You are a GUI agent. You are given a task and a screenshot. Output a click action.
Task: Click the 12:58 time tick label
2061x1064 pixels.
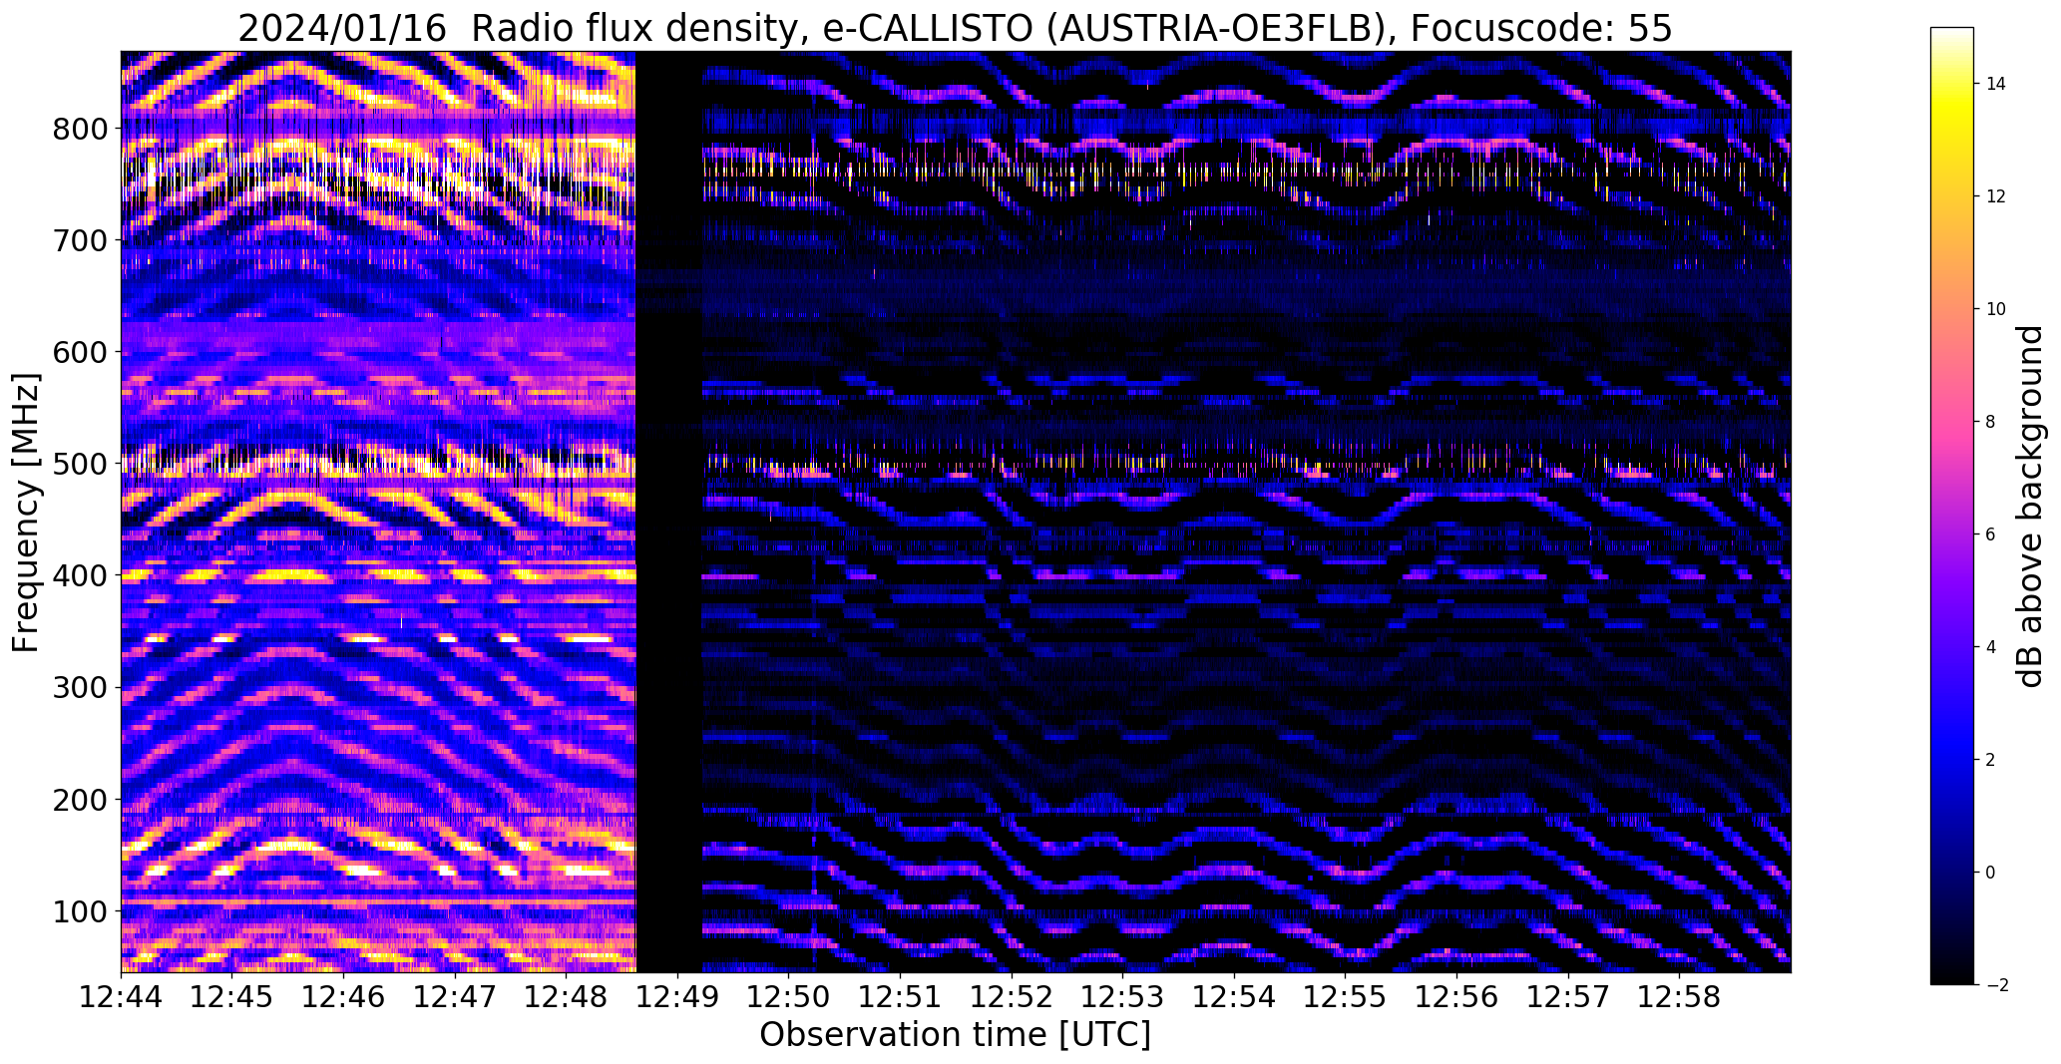pos(1680,996)
